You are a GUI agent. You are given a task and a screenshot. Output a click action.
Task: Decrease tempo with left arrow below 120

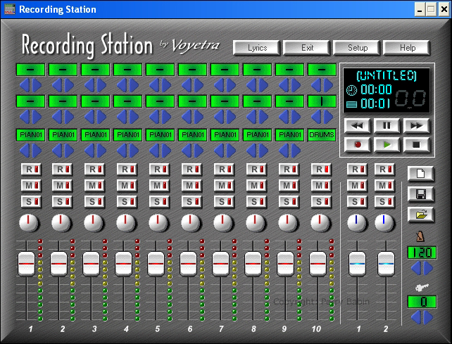click(x=416, y=268)
